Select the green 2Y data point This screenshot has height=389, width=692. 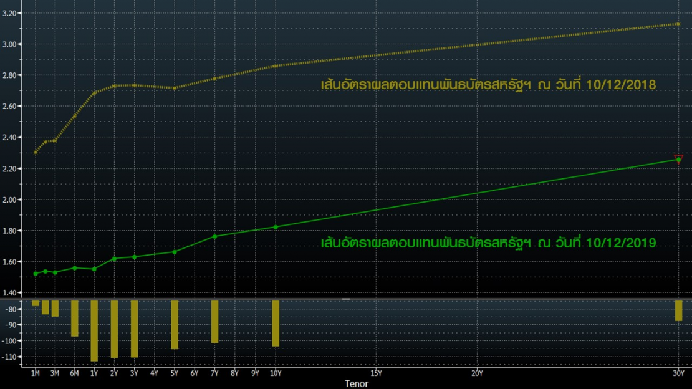point(114,259)
